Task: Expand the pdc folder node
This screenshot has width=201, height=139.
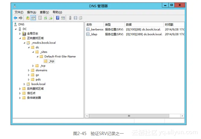Action: click(29, 79)
